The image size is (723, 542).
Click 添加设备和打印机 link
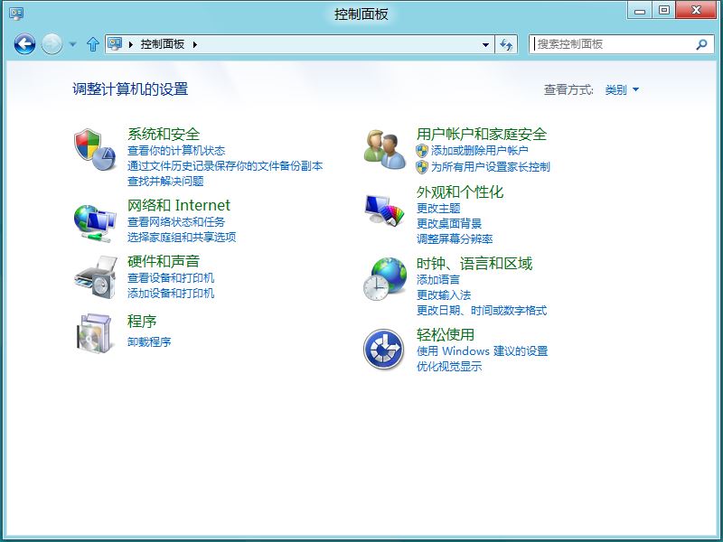(171, 293)
